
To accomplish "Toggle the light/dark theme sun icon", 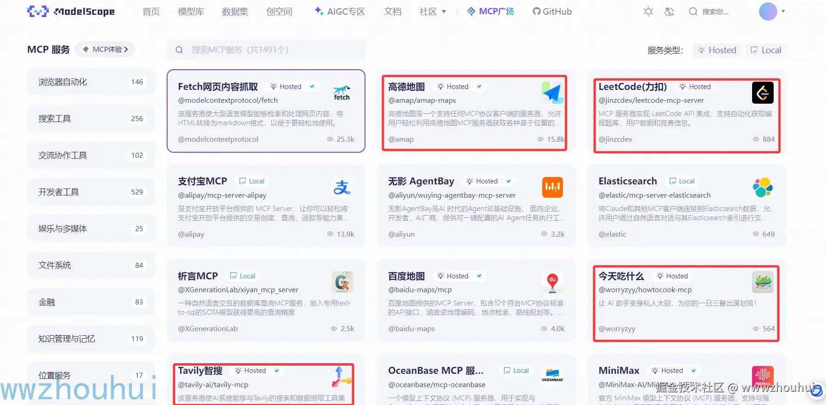I will [x=648, y=11].
